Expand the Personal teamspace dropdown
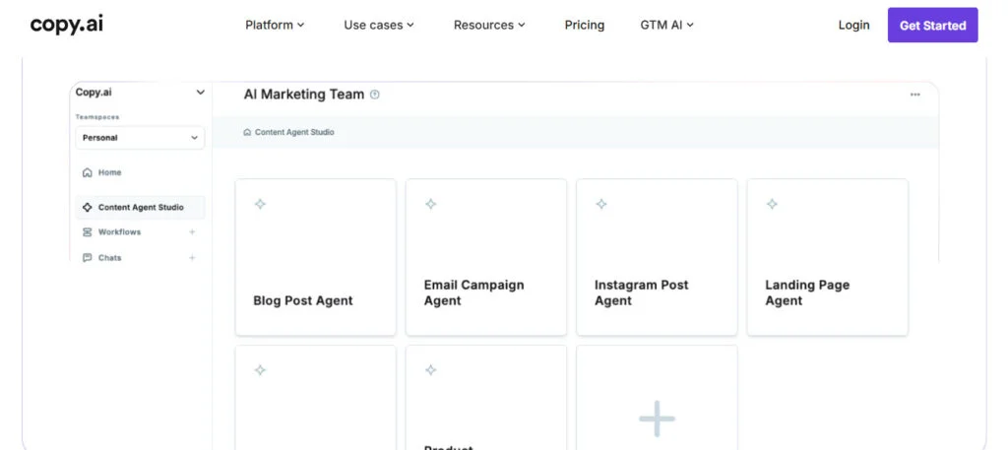Image resolution: width=1008 pixels, height=450 pixels. (140, 138)
